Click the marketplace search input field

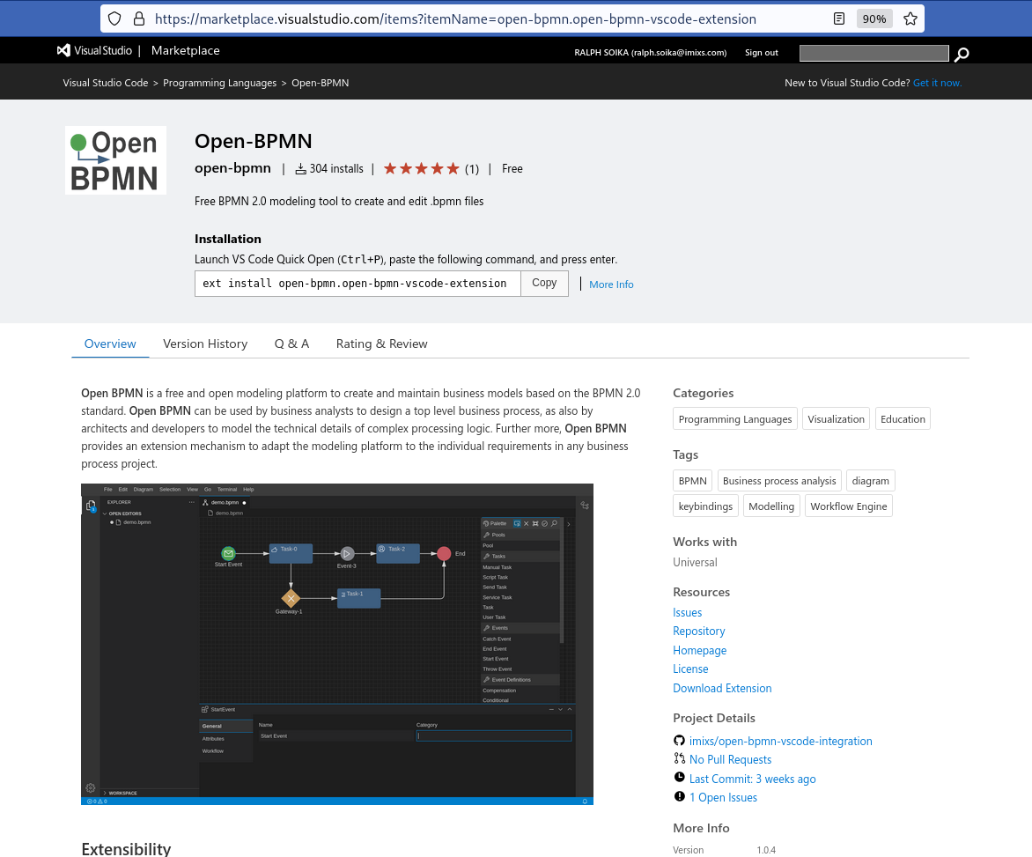click(x=874, y=54)
